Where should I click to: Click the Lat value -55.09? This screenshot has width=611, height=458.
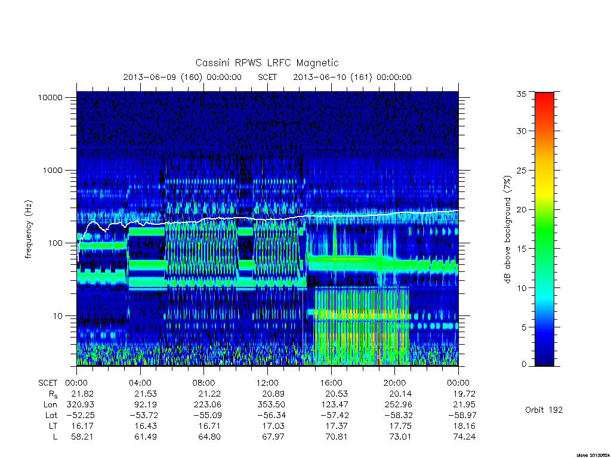207,415
